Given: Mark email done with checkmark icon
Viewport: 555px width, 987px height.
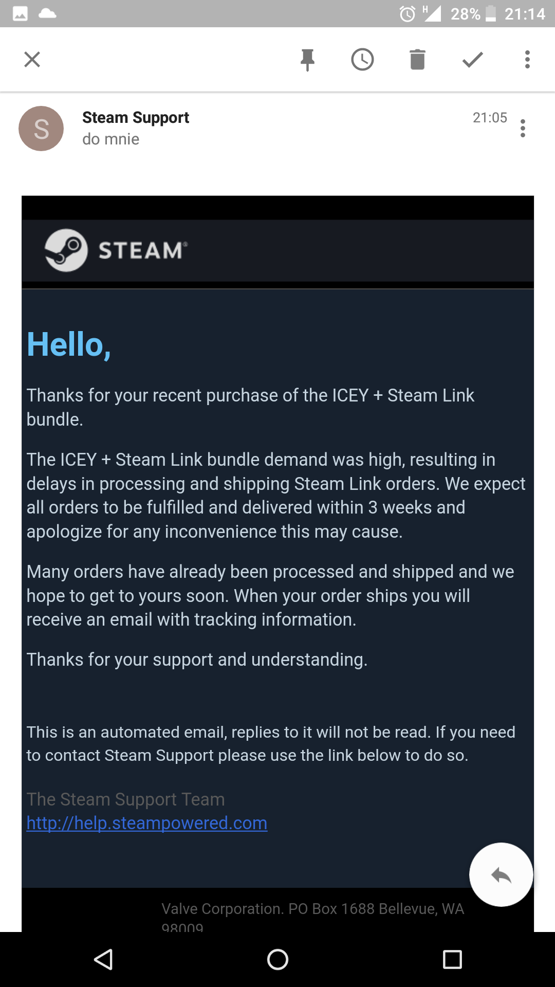Looking at the screenshot, I should point(472,60).
